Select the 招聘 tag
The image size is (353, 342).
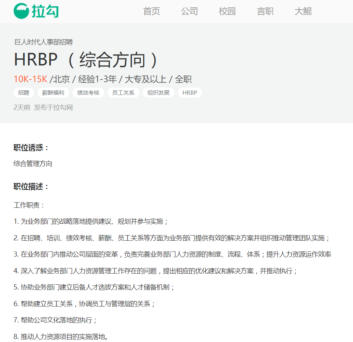coord(24,92)
